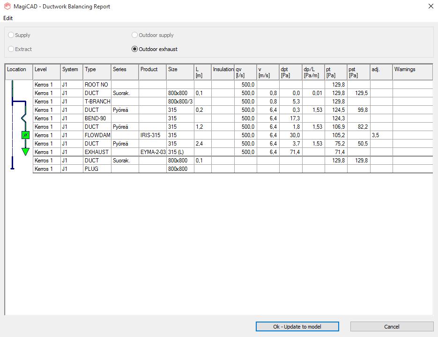Click the pt [Pa] column header
Screen dimensions: 438x337
336,72
